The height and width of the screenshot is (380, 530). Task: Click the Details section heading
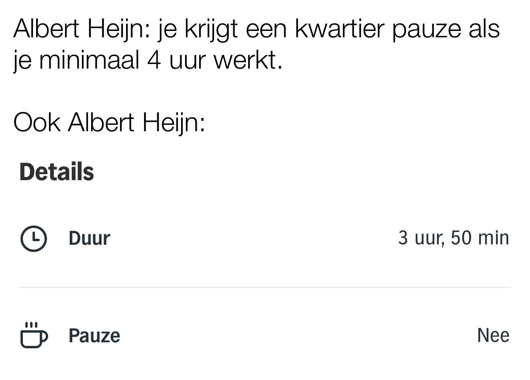click(57, 172)
